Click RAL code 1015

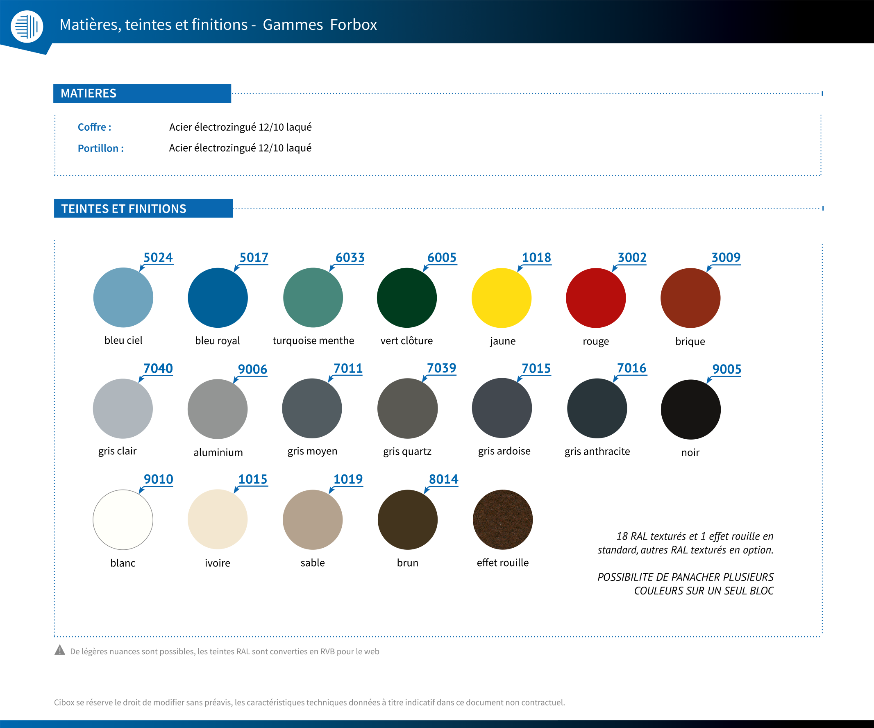coord(253,479)
